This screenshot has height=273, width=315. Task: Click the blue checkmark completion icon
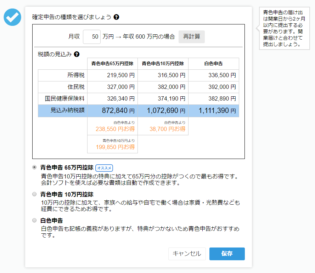click(12, 17)
